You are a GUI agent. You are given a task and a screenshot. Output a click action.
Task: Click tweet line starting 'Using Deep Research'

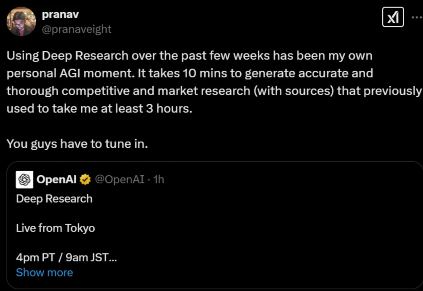(x=190, y=56)
